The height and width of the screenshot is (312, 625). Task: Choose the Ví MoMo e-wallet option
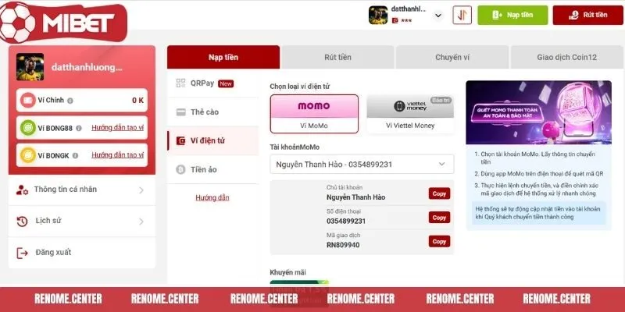point(314,114)
